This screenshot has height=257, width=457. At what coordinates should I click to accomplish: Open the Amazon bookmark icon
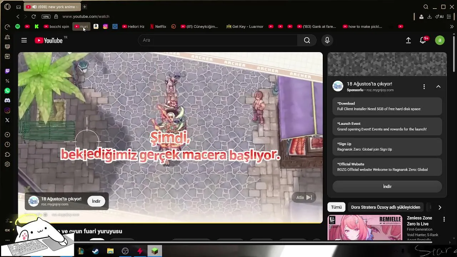pyautogui.click(x=96, y=26)
